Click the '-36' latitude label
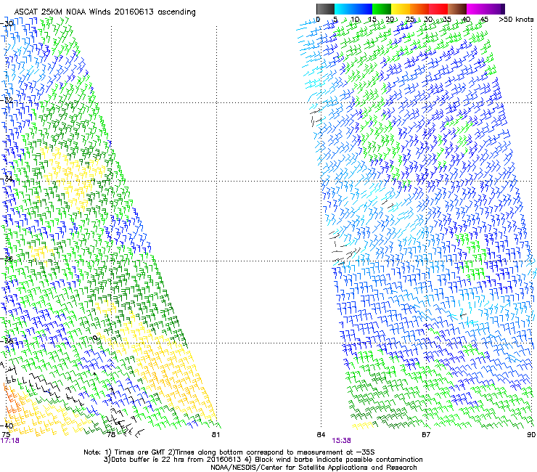The width and height of the screenshot is (537, 472). 7,259
